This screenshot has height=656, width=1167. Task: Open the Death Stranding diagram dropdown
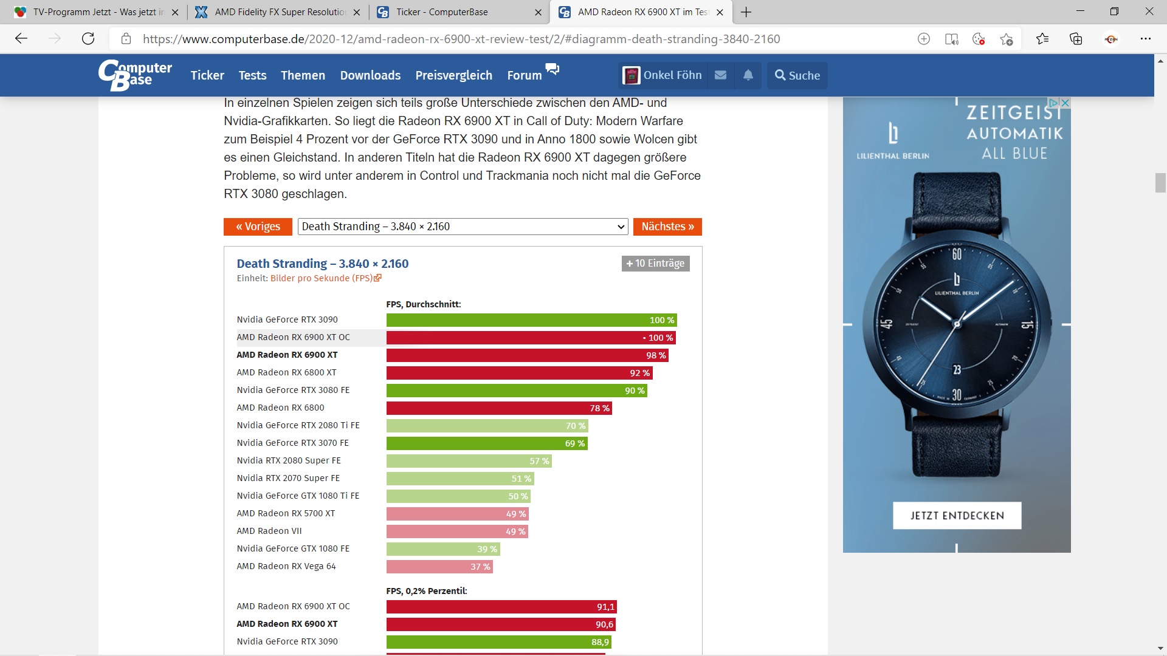point(463,227)
